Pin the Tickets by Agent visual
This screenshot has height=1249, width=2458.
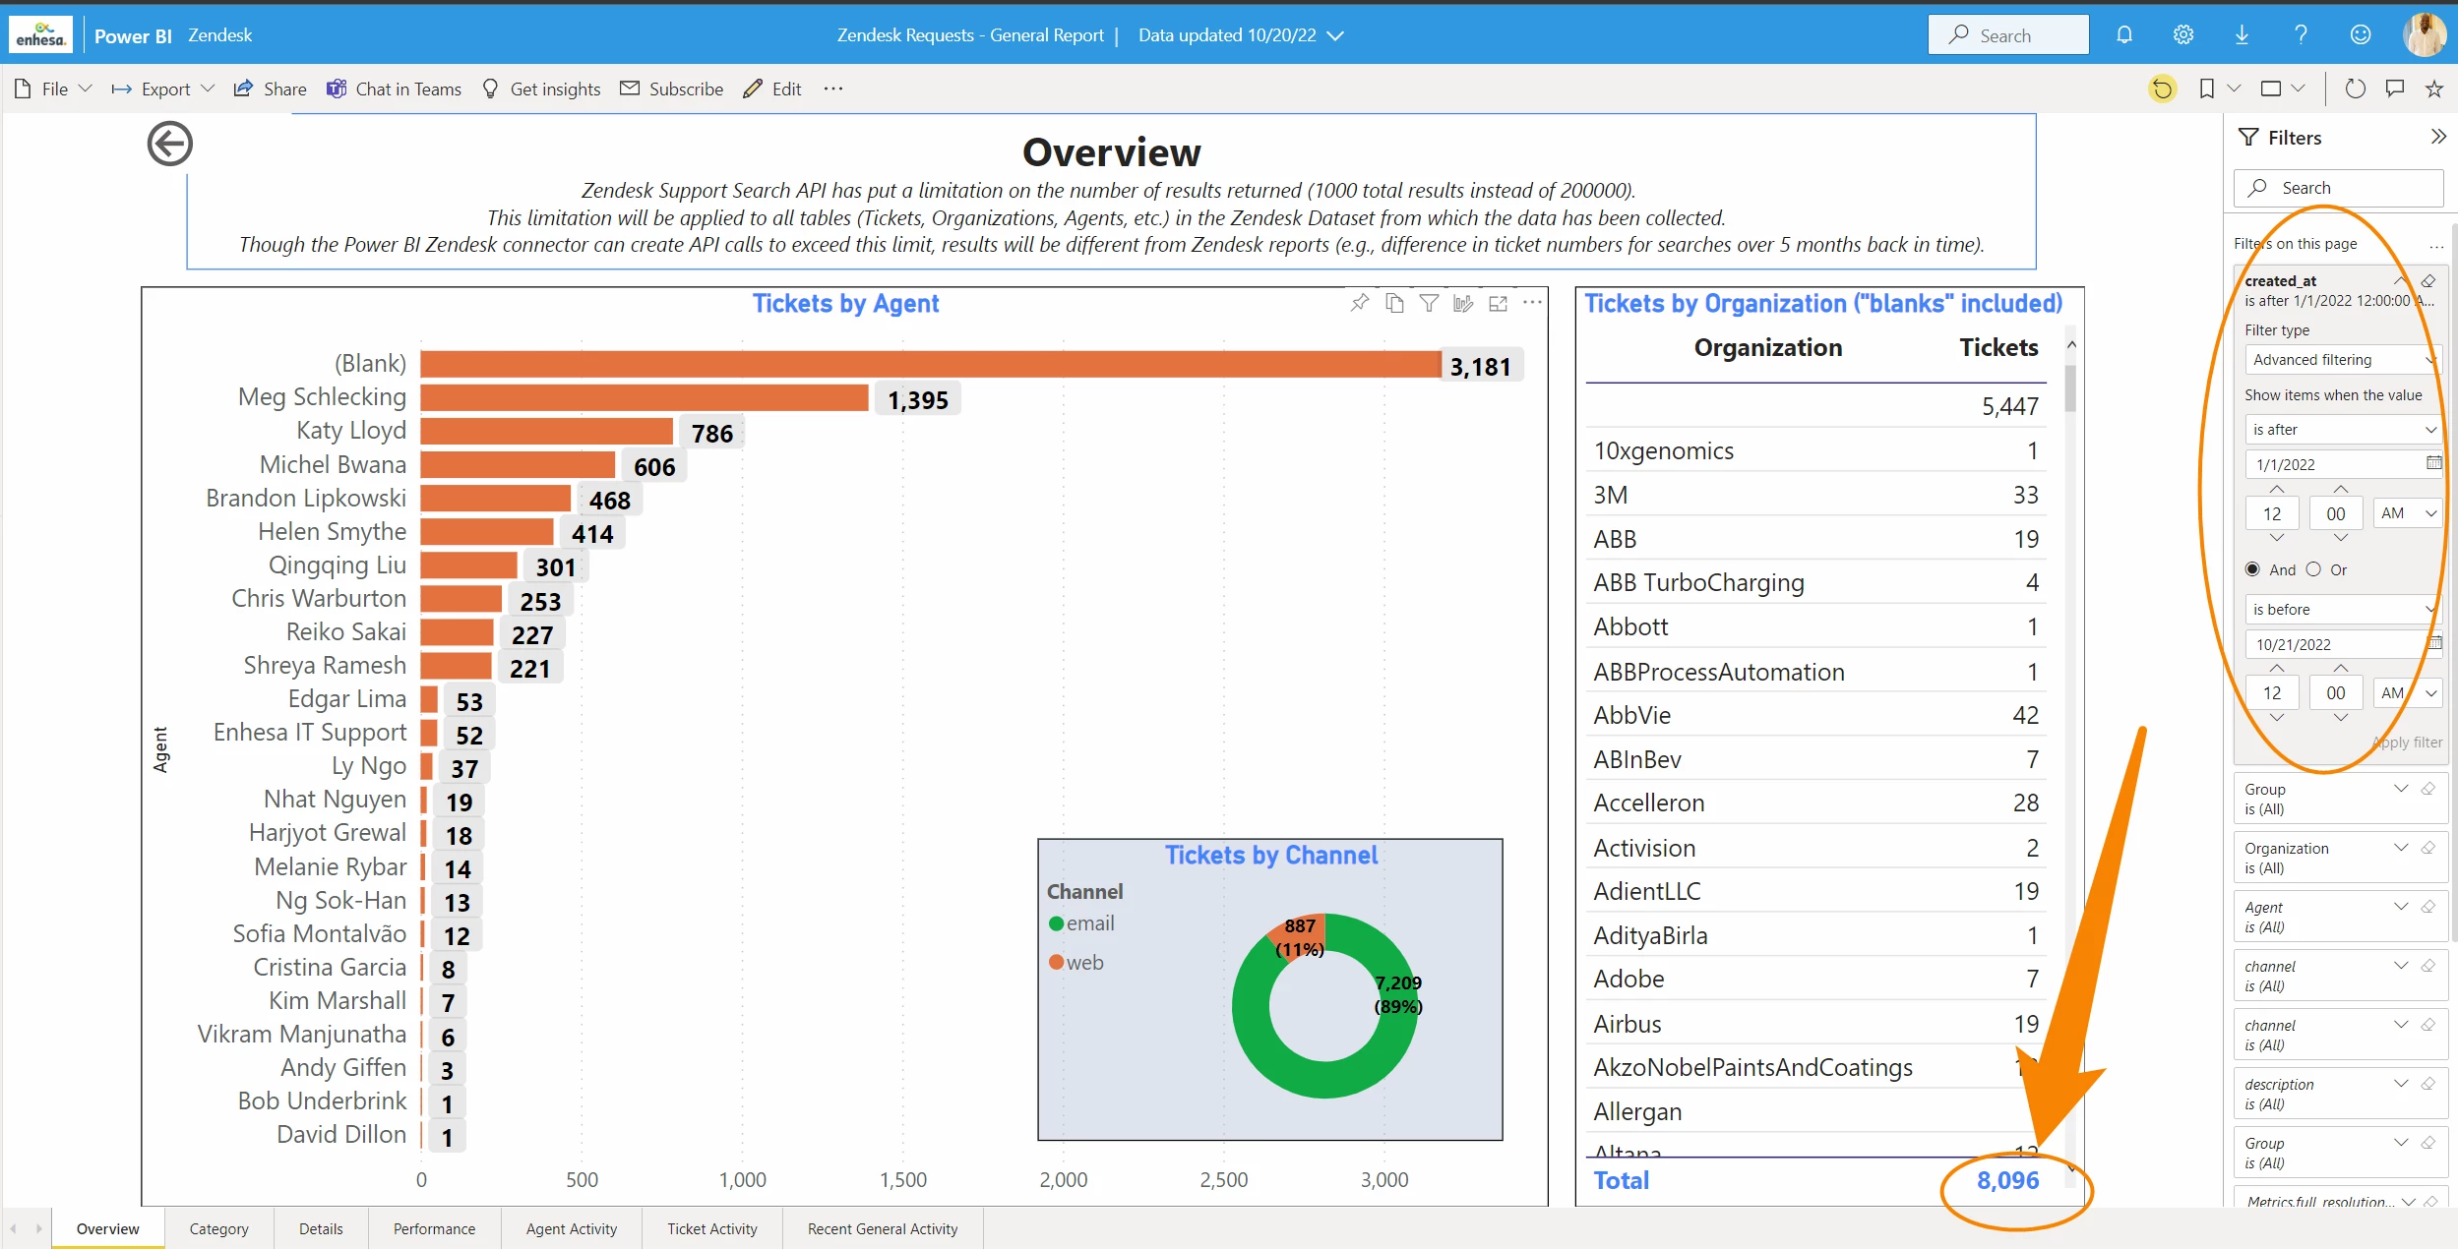point(1359,303)
